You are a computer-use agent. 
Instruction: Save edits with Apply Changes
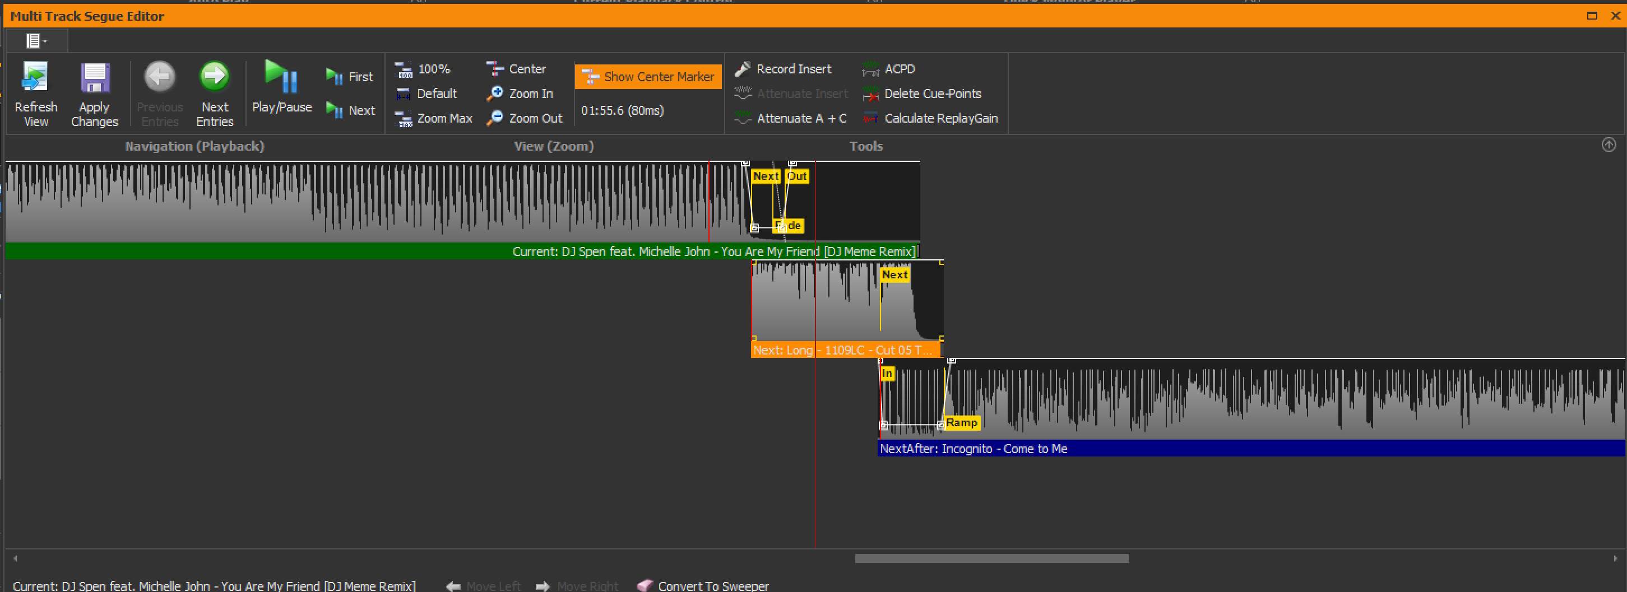click(x=94, y=78)
